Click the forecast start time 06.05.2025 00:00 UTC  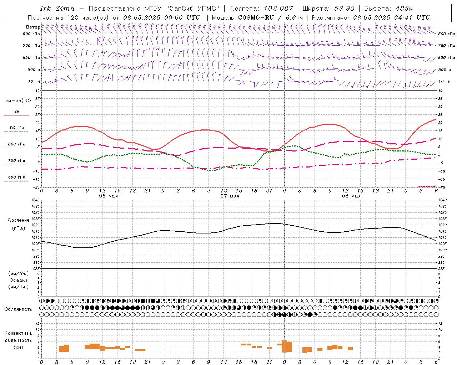tap(161, 17)
